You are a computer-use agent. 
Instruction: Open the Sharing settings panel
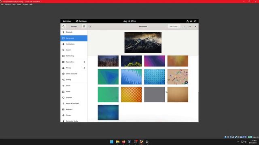74,80
